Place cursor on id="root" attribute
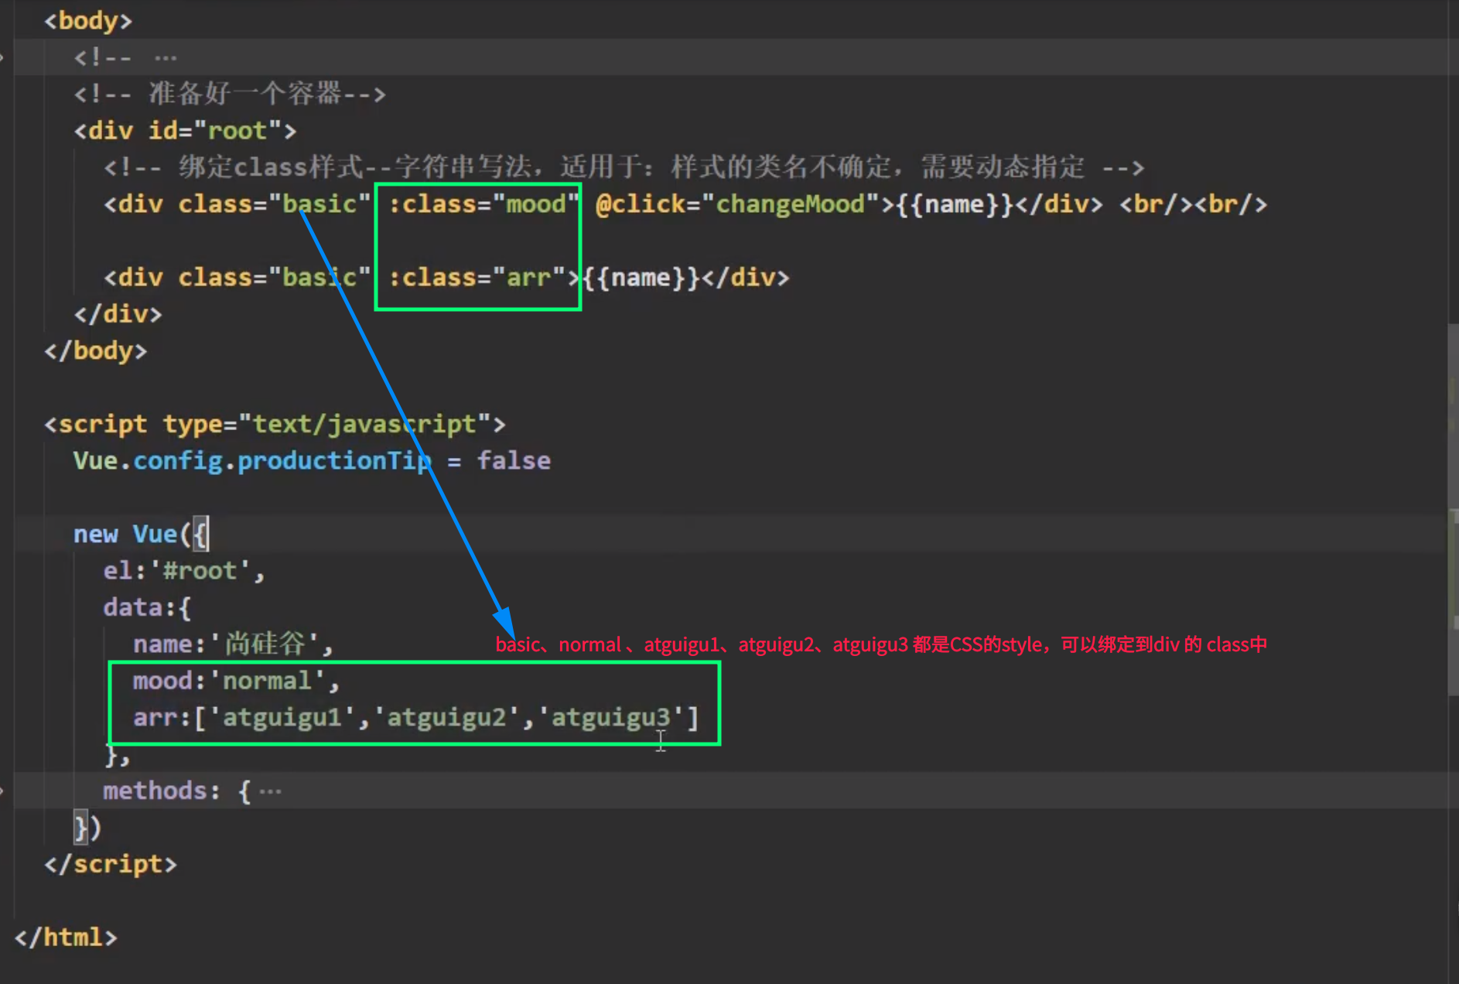 point(216,131)
